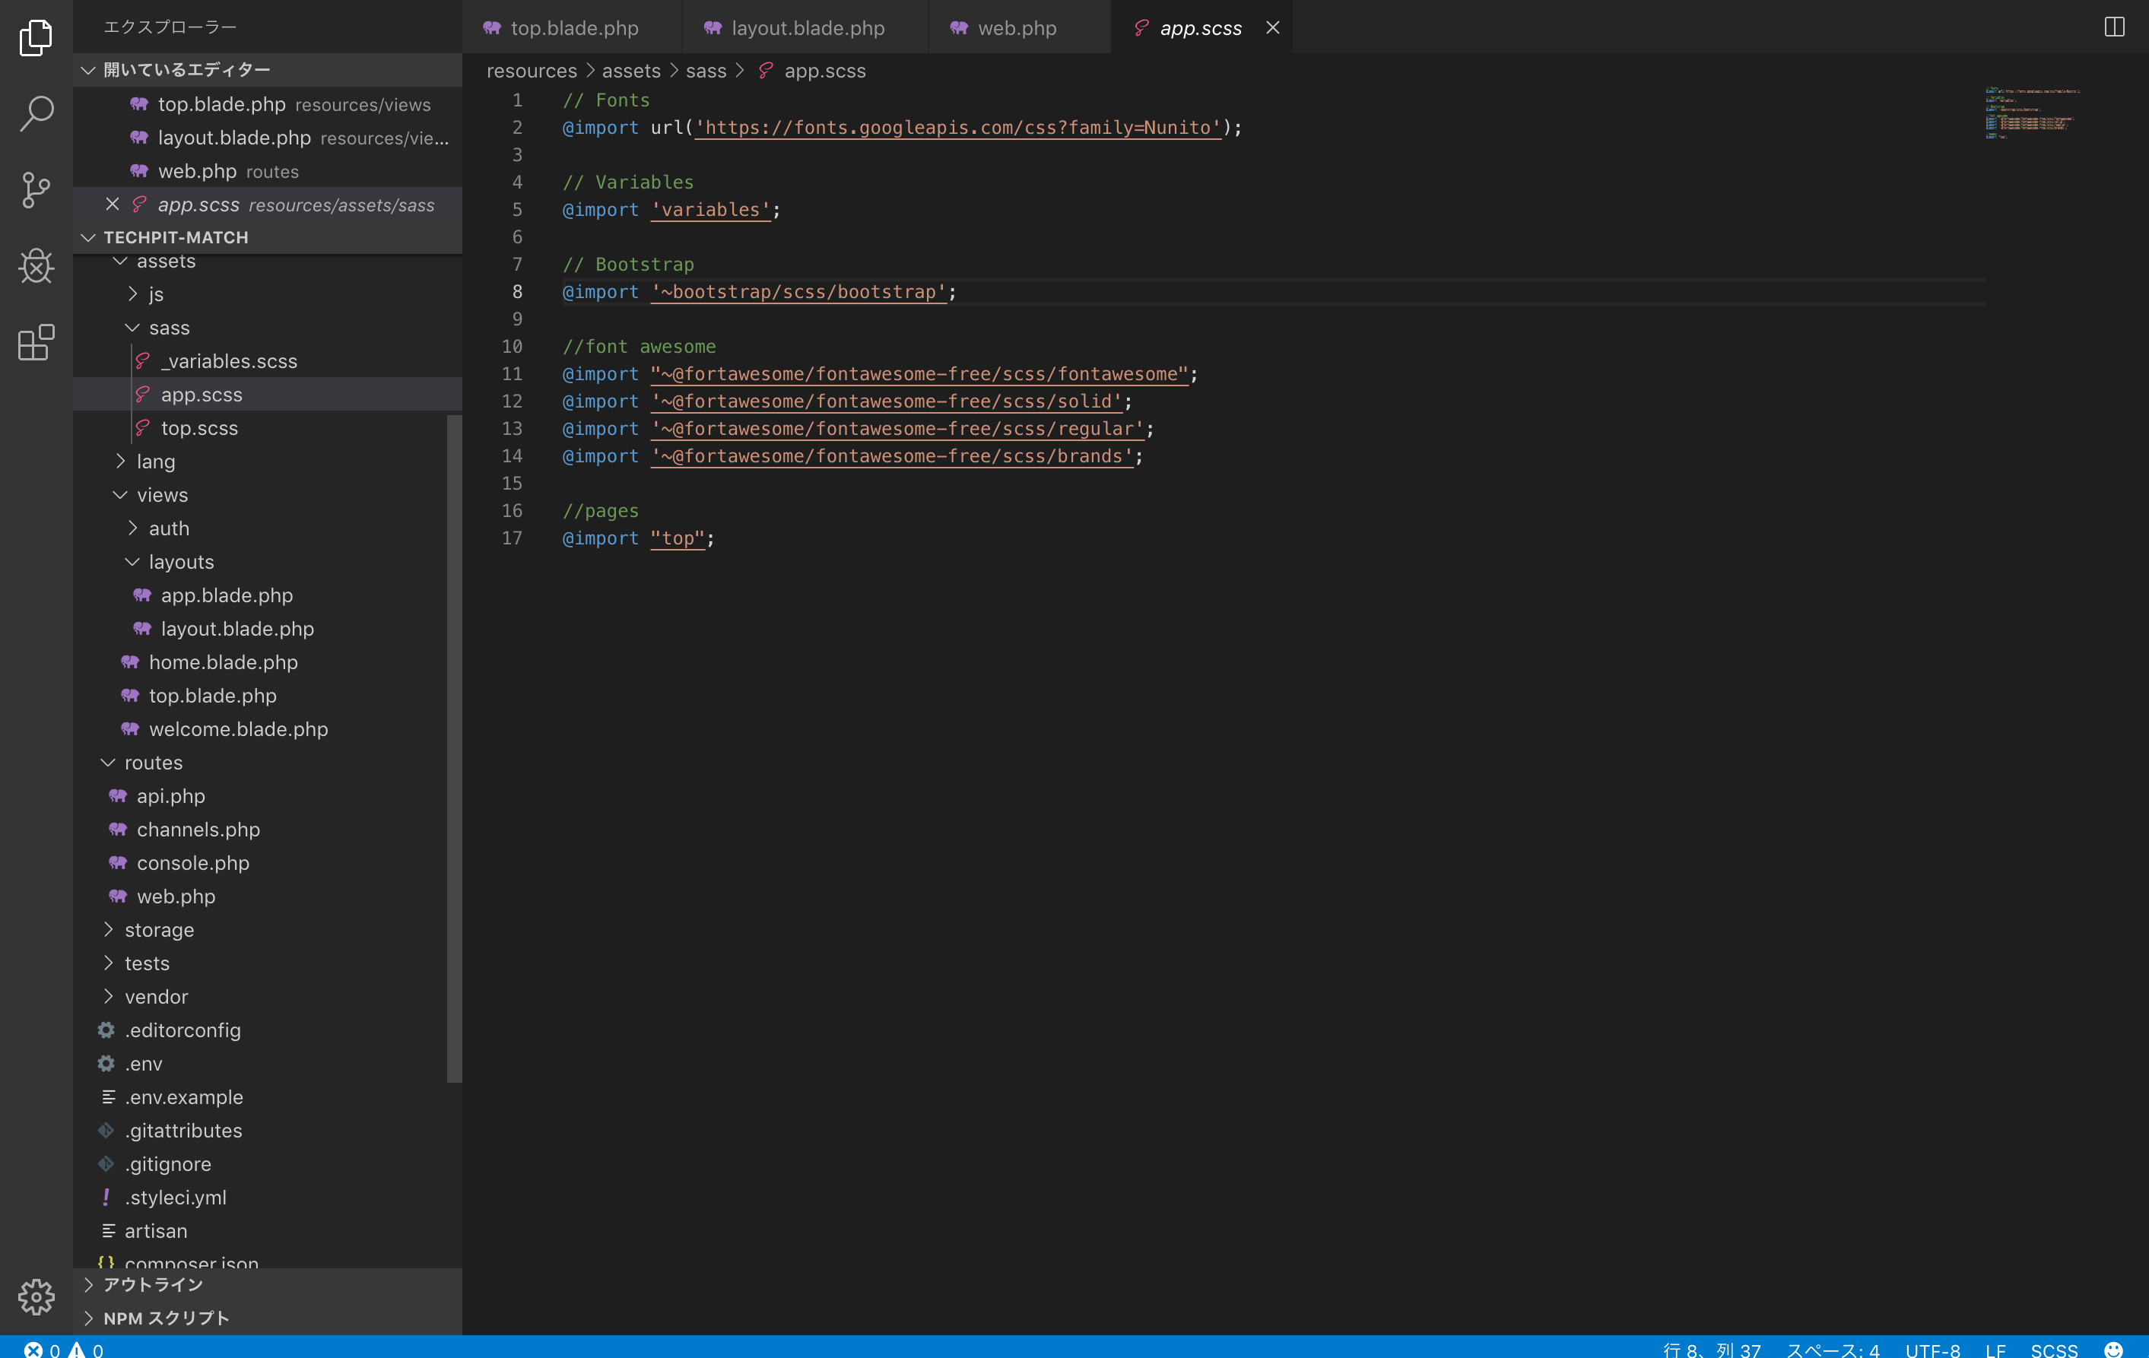Screen dimensions: 2149x1358
Task: Select top.blade.php in open editors list
Action: (x=268, y=104)
